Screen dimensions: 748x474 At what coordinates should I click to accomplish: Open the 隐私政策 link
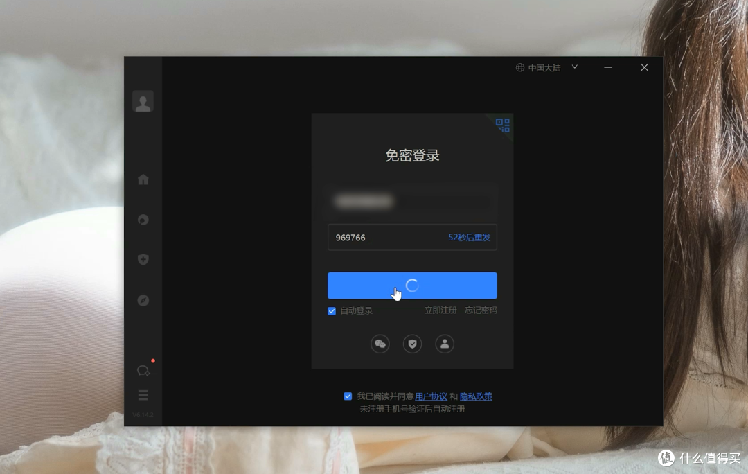pos(476,396)
